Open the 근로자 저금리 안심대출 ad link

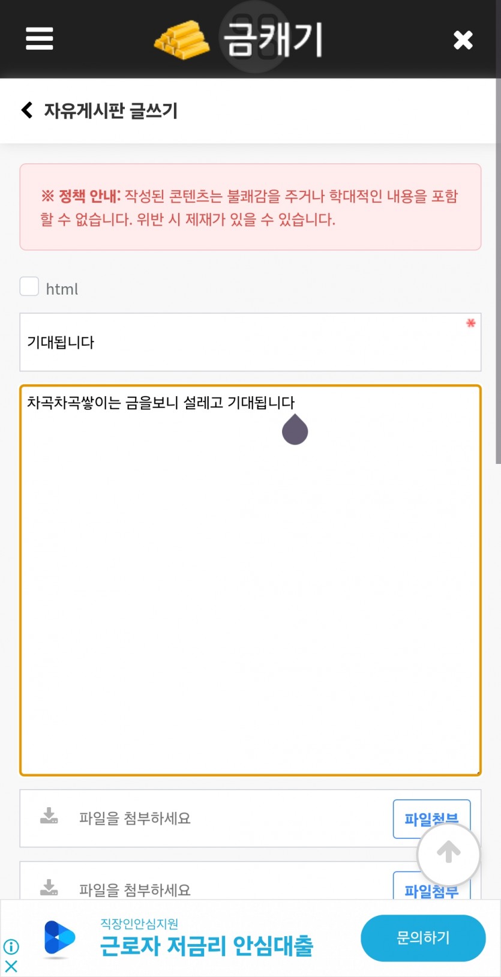206,946
